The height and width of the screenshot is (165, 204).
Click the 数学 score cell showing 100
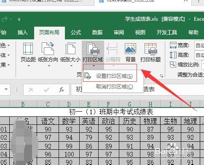click(x=69, y=154)
